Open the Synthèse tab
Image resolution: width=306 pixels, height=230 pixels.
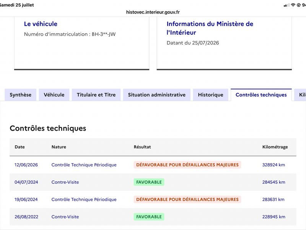pos(21,95)
